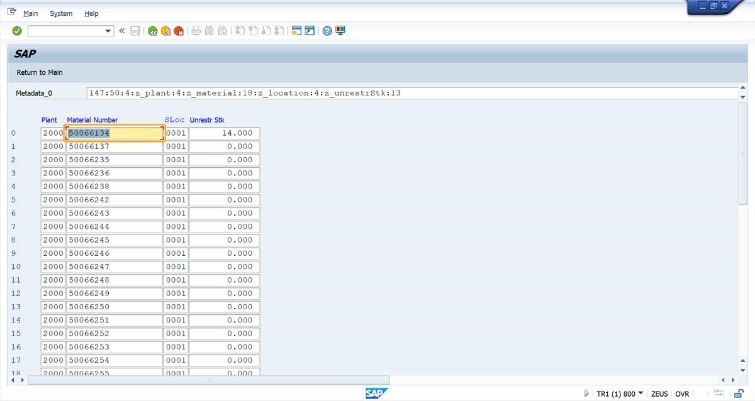The width and height of the screenshot is (755, 401).
Task: Click the Next Page icon
Action: [266, 31]
